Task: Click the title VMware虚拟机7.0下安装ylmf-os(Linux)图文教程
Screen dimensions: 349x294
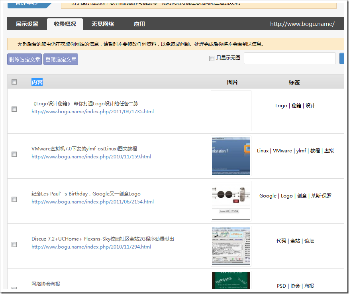Action: (84, 149)
